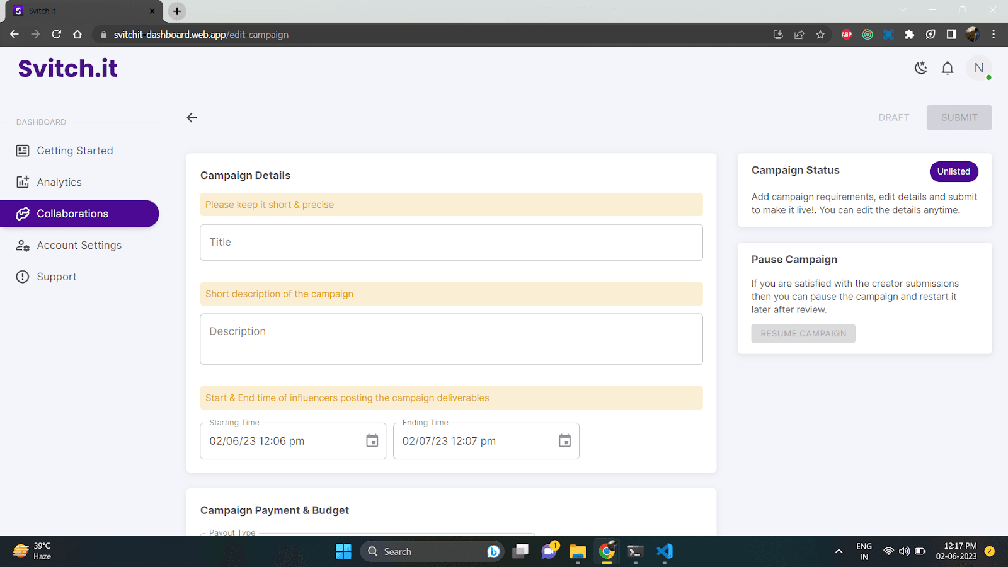This screenshot has height=567, width=1008.
Task: Toggle dark mode moon icon
Action: tap(921, 68)
